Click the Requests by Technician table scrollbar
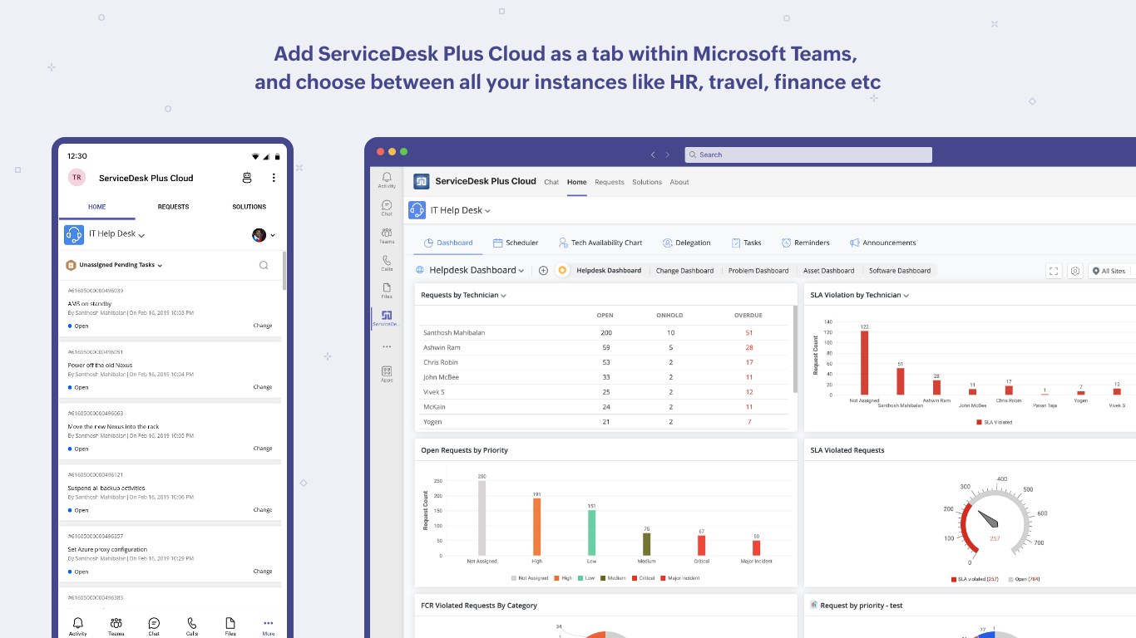The height and width of the screenshot is (638, 1136). [x=796, y=350]
